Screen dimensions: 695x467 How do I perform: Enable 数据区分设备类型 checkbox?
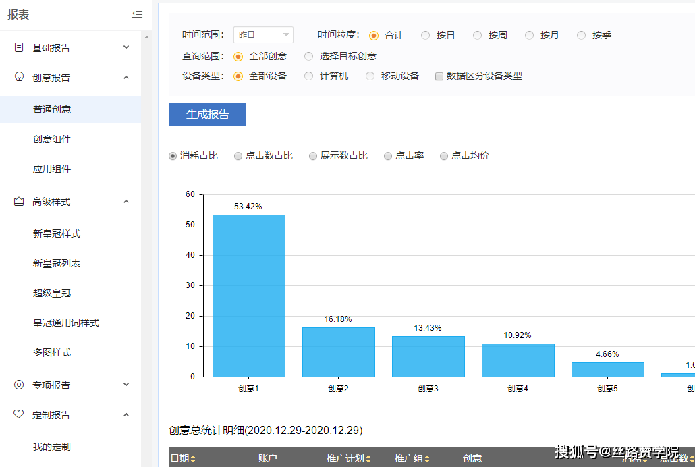pyautogui.click(x=439, y=76)
